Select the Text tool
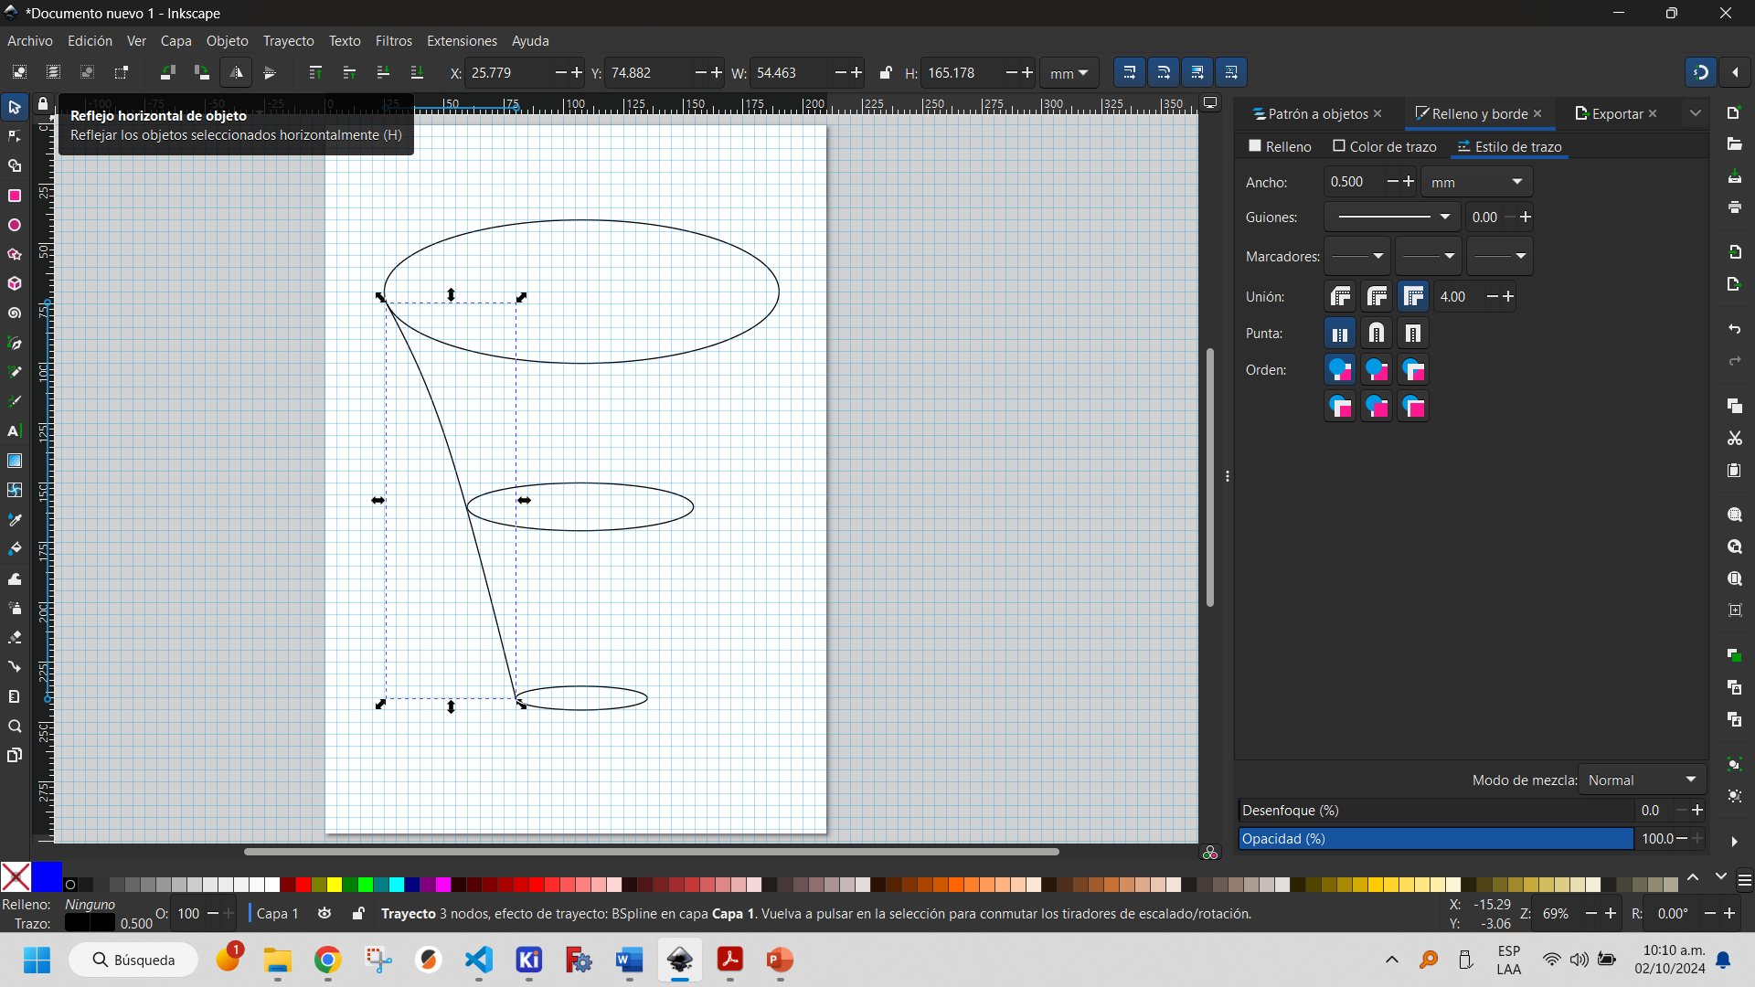This screenshot has width=1755, height=987. tap(15, 431)
